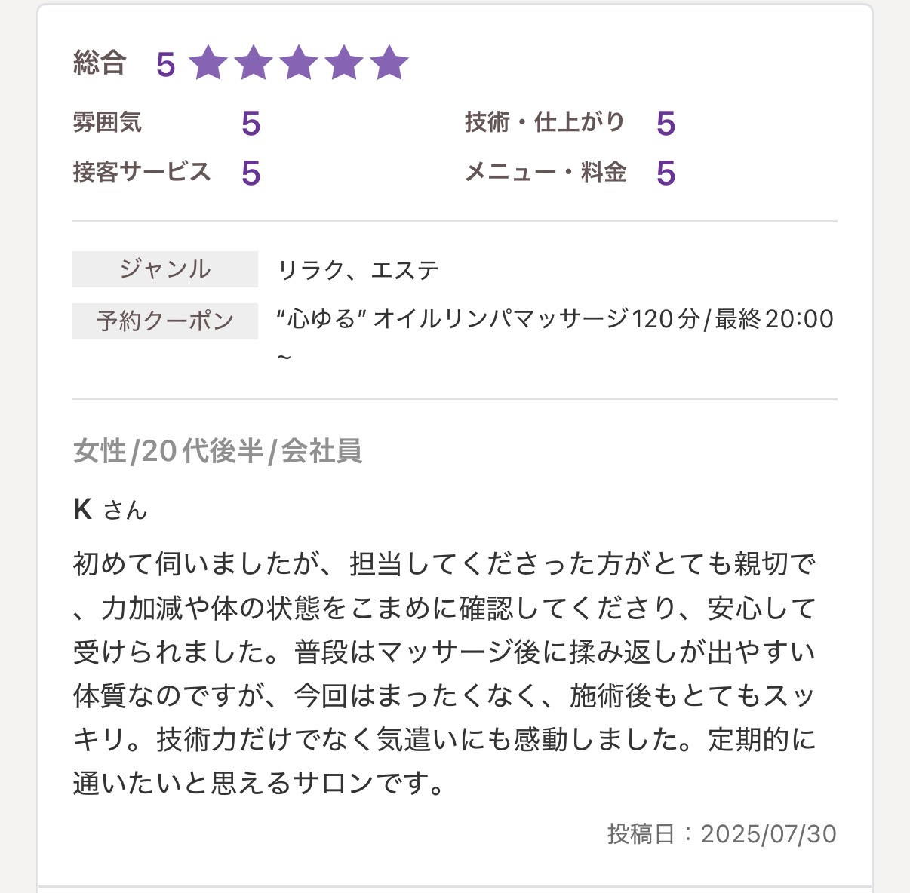Click the score next to 接客サービス
This screenshot has height=893, width=910.
251,173
